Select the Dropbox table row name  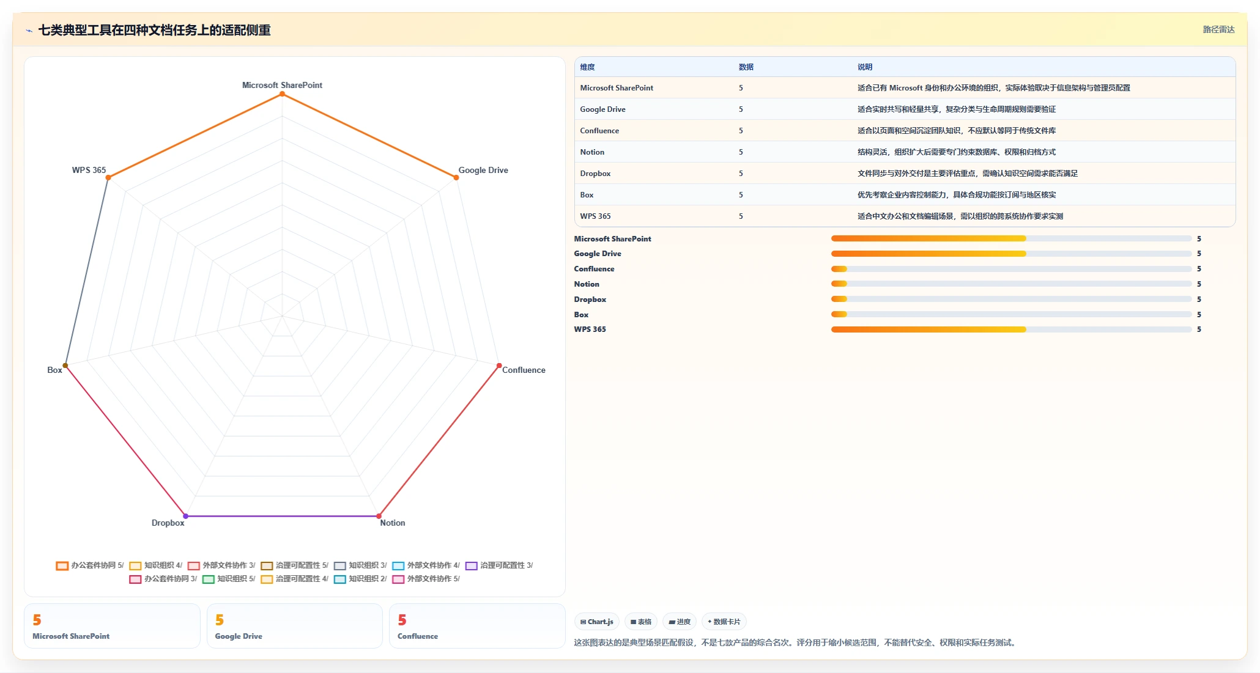point(595,174)
